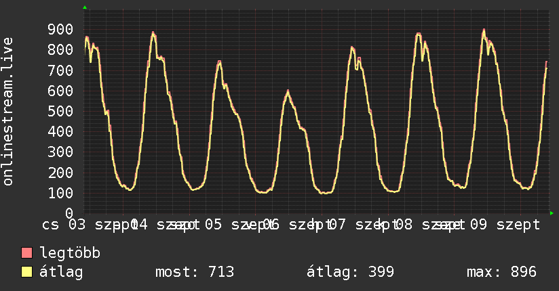This screenshot has height=291, width=559.
Task: Click the yellow swatch's 'átlag' legend label
Action: click(61, 272)
